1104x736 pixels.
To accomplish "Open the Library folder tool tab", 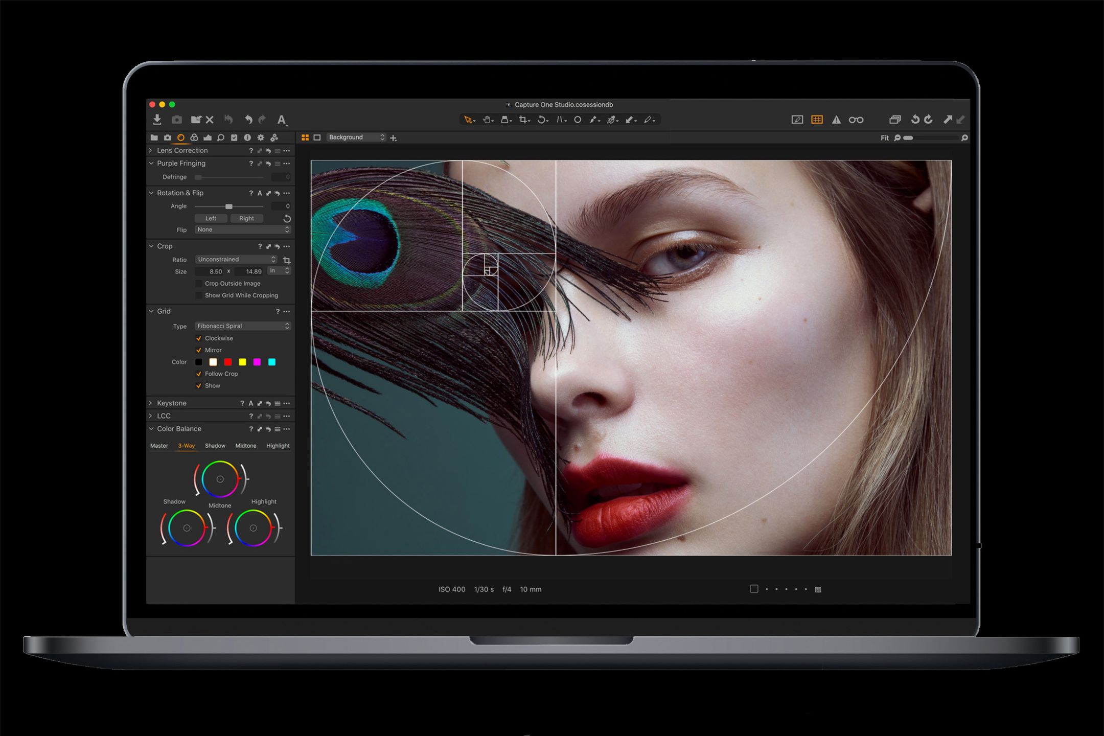I will 154,137.
